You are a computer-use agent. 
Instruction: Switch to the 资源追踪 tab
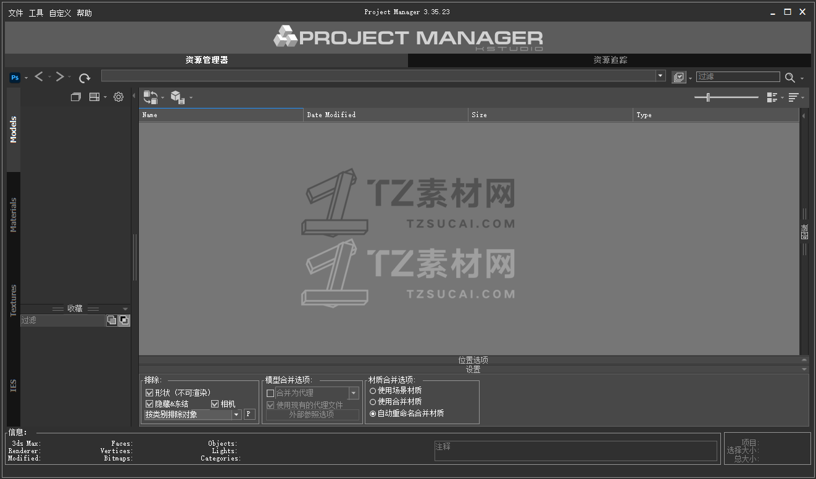(610, 60)
